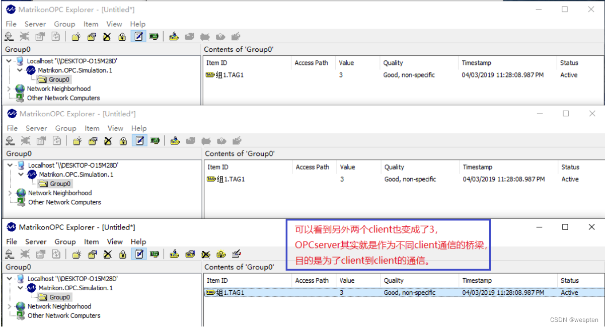Collapse the Localhost node in bottom window
606x328 pixels.
pyautogui.click(x=10, y=279)
